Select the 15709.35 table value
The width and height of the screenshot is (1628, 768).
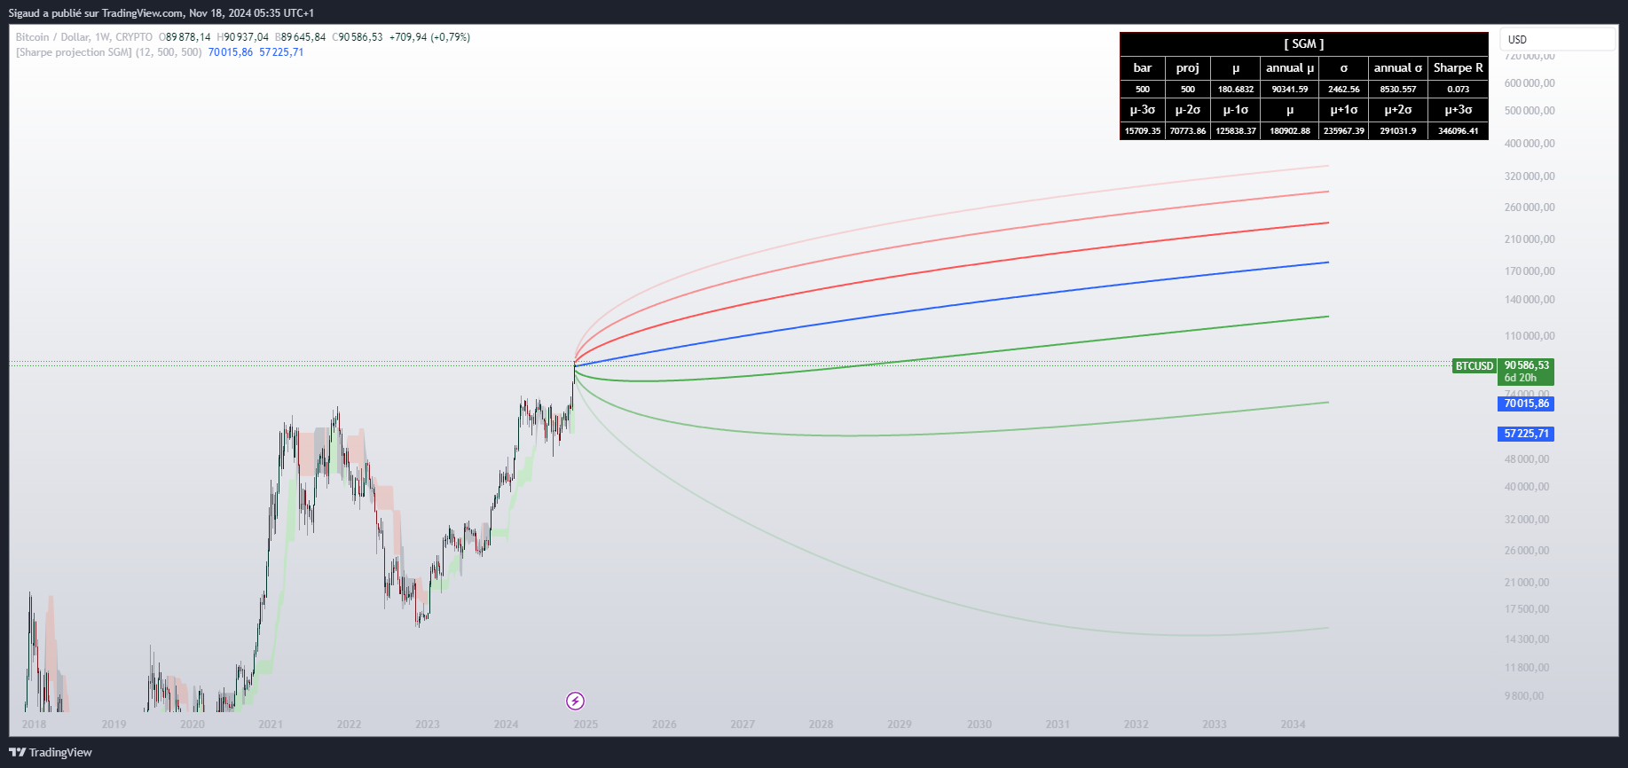click(1143, 130)
